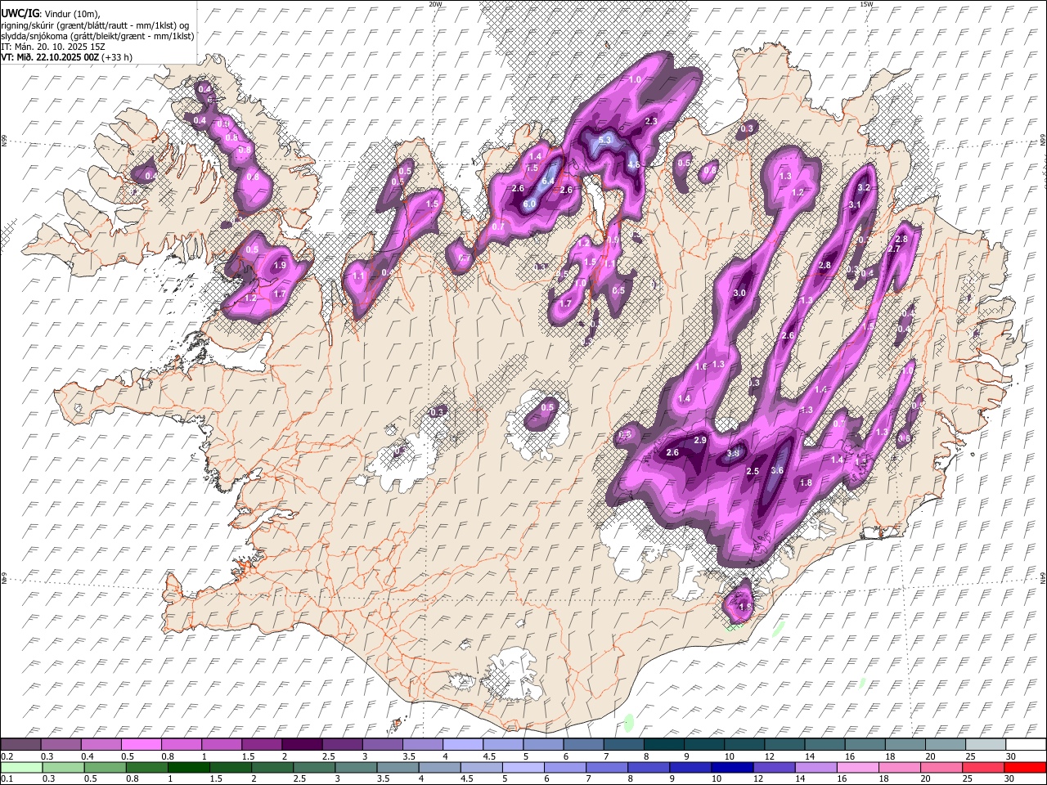Select light pink rain swatch between 16 and 18
Image resolution: width=1047 pixels, height=785 pixels.
coord(857,767)
